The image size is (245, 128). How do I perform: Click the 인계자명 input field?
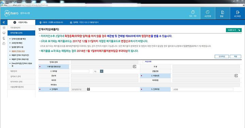click(203, 90)
